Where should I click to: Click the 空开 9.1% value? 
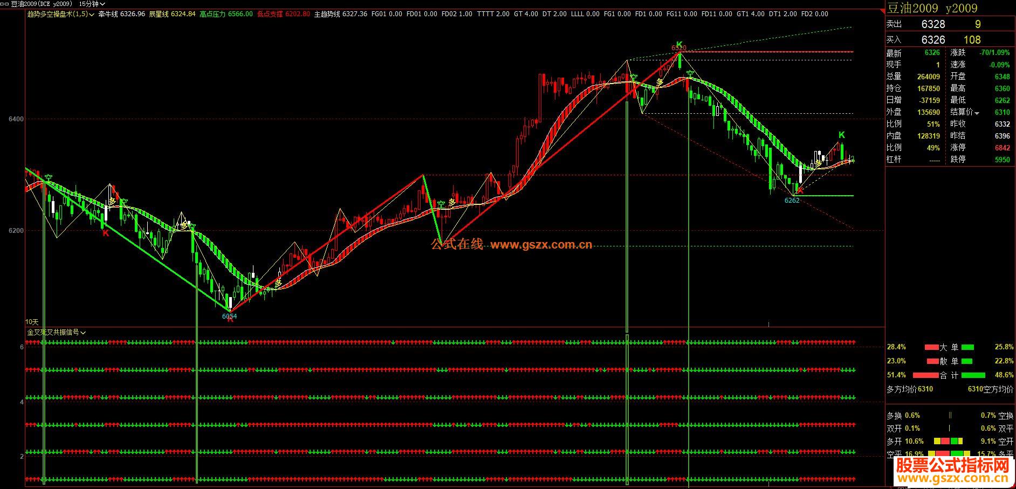[988, 442]
